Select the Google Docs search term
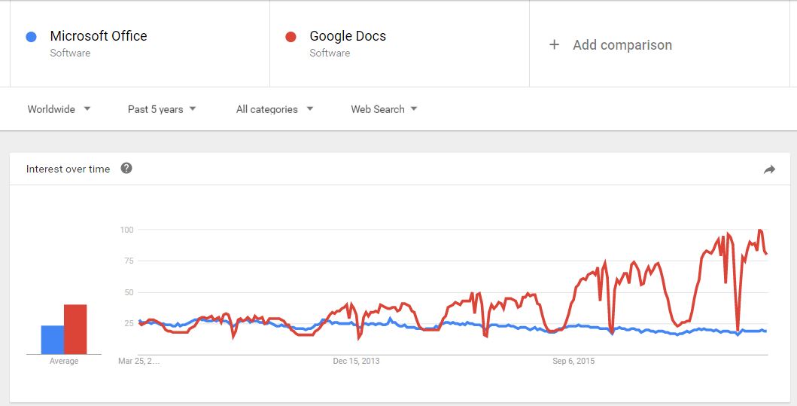The image size is (797, 406). [348, 36]
